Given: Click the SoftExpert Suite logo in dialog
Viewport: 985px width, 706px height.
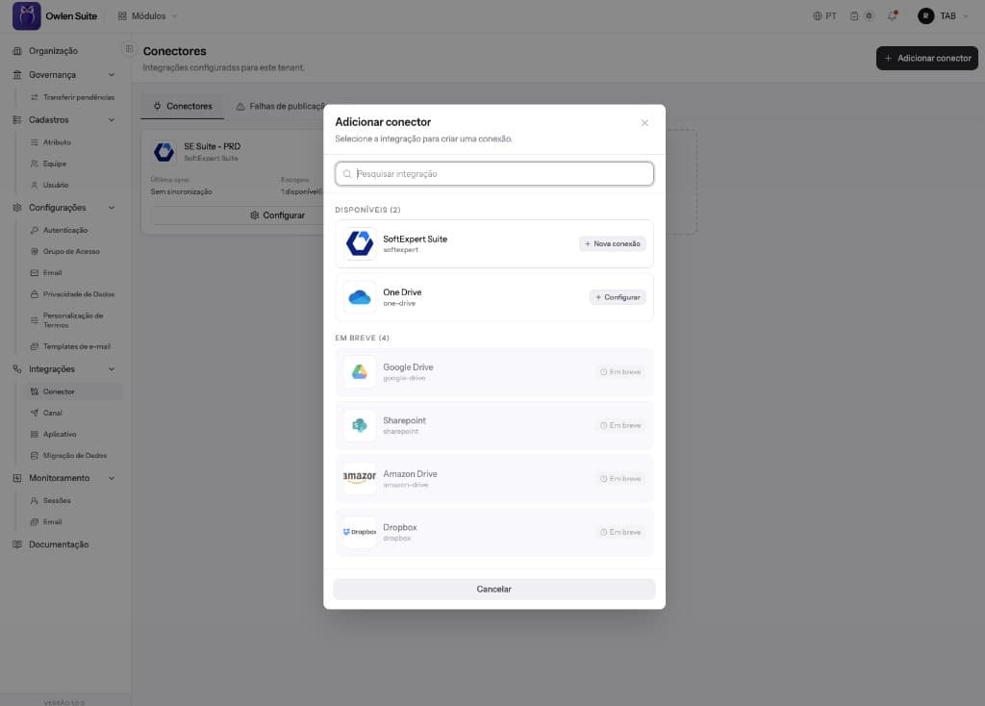Looking at the screenshot, I should 360,243.
